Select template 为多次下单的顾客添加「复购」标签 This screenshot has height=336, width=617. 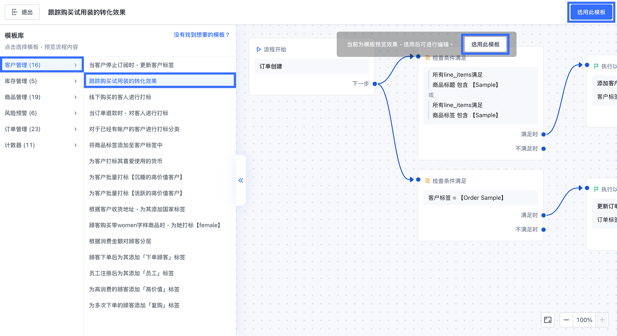[160, 305]
